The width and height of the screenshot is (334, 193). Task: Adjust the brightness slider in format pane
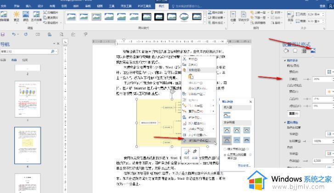(307, 99)
